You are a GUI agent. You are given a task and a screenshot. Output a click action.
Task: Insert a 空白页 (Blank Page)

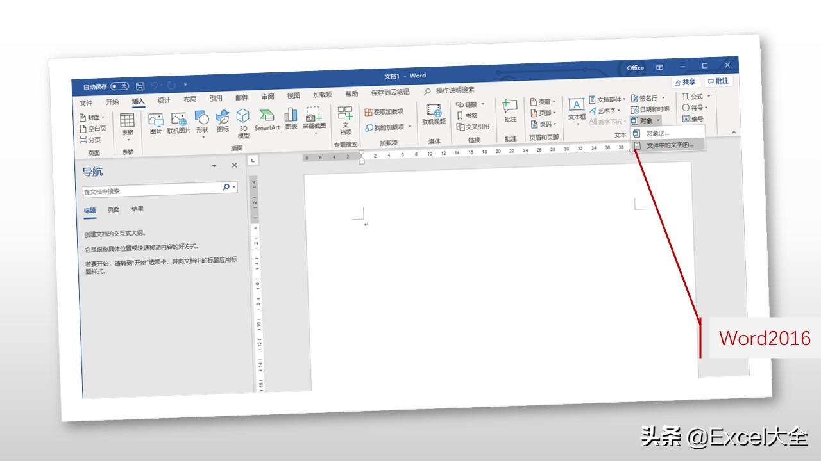point(93,129)
